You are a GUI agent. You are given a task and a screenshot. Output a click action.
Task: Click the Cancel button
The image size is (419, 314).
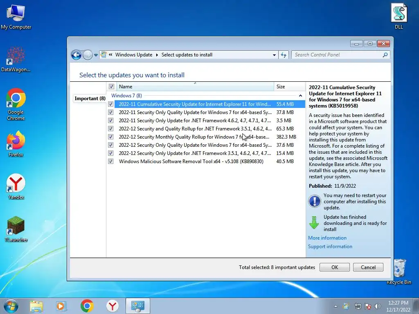click(x=368, y=267)
